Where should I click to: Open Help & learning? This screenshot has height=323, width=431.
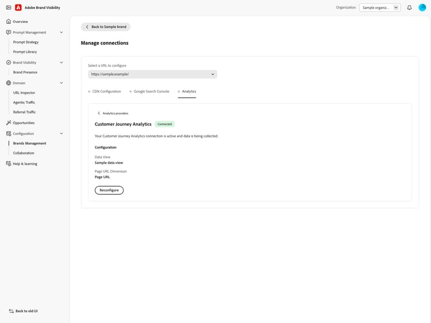point(25,164)
